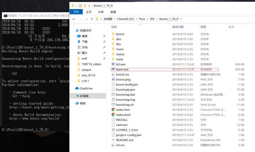Click Pros in the address bar path

click(142, 19)
